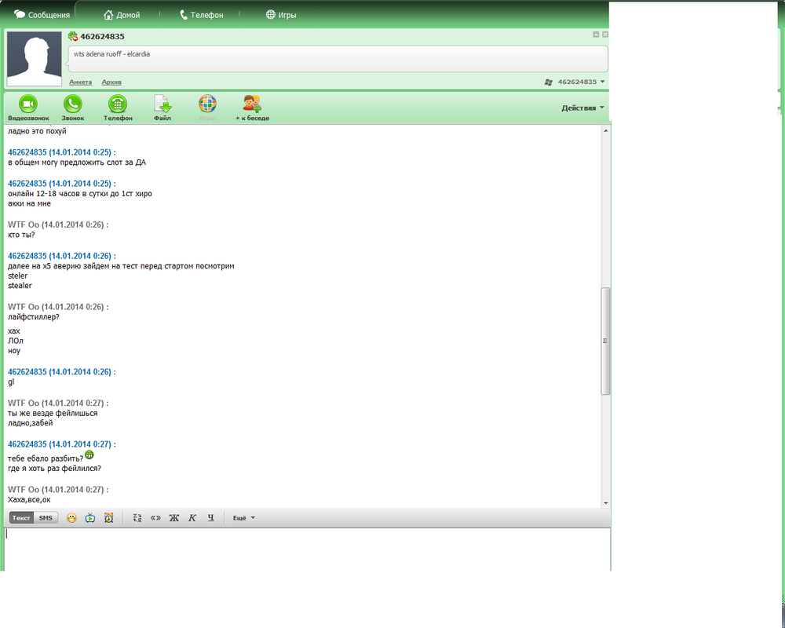Viewport: 785px width, 628px height.
Task: Open the Анкета profile link
Action: (x=80, y=82)
